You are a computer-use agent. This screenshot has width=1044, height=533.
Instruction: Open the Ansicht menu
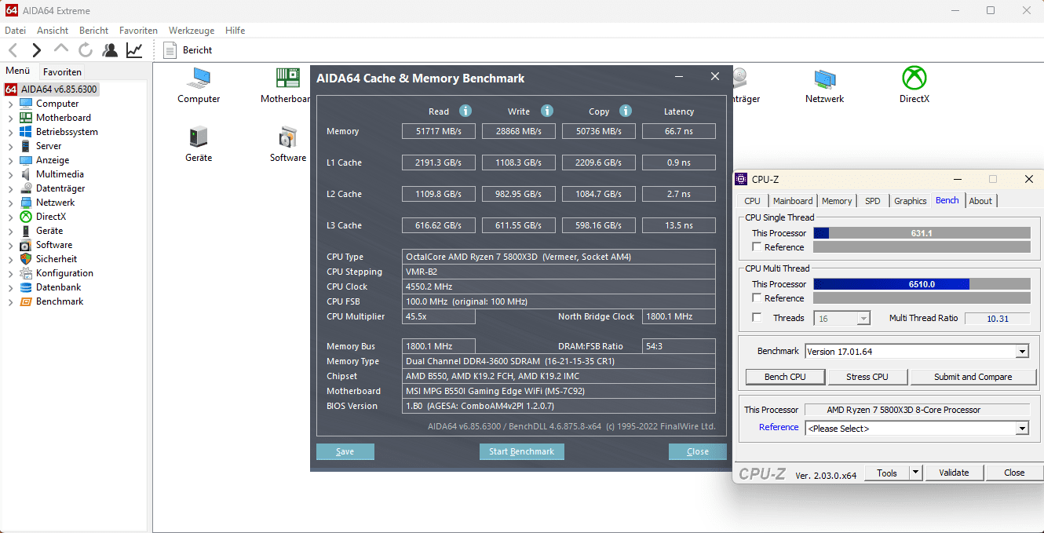pos(53,31)
